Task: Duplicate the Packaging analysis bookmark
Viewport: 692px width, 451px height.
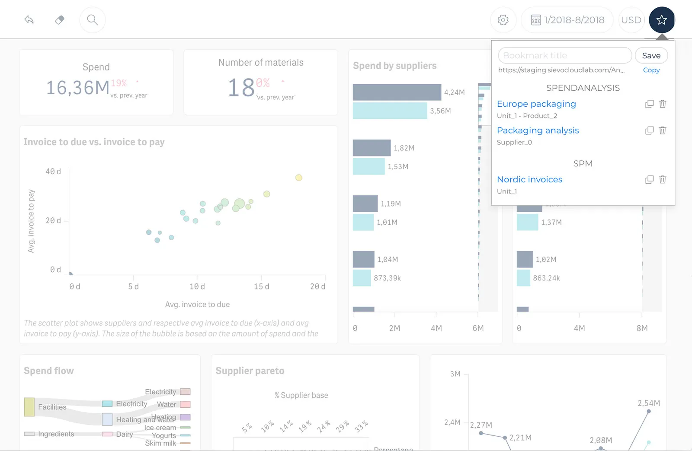Action: point(649,130)
